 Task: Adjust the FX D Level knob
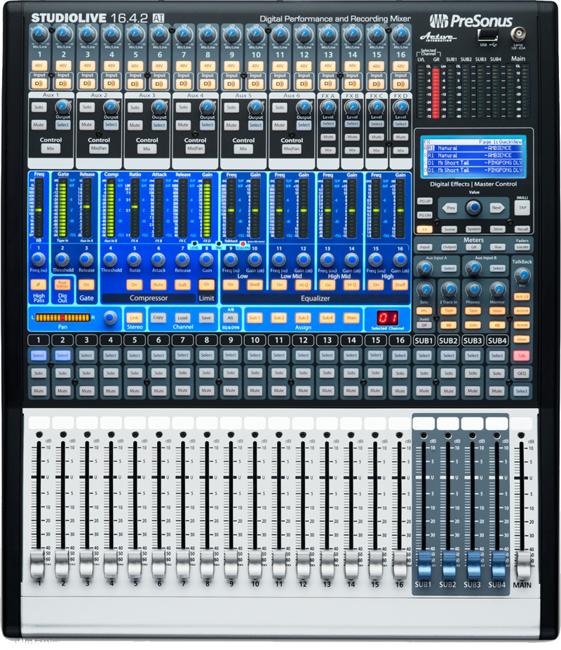tap(400, 107)
